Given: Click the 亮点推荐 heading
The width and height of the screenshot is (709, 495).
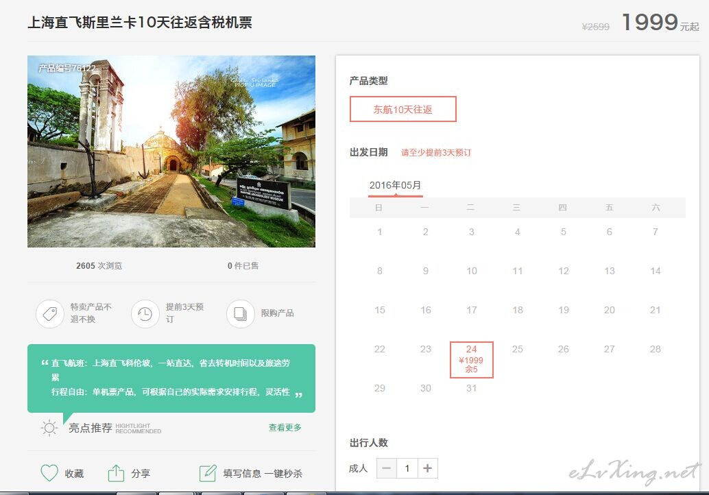Looking at the screenshot, I should tap(91, 428).
